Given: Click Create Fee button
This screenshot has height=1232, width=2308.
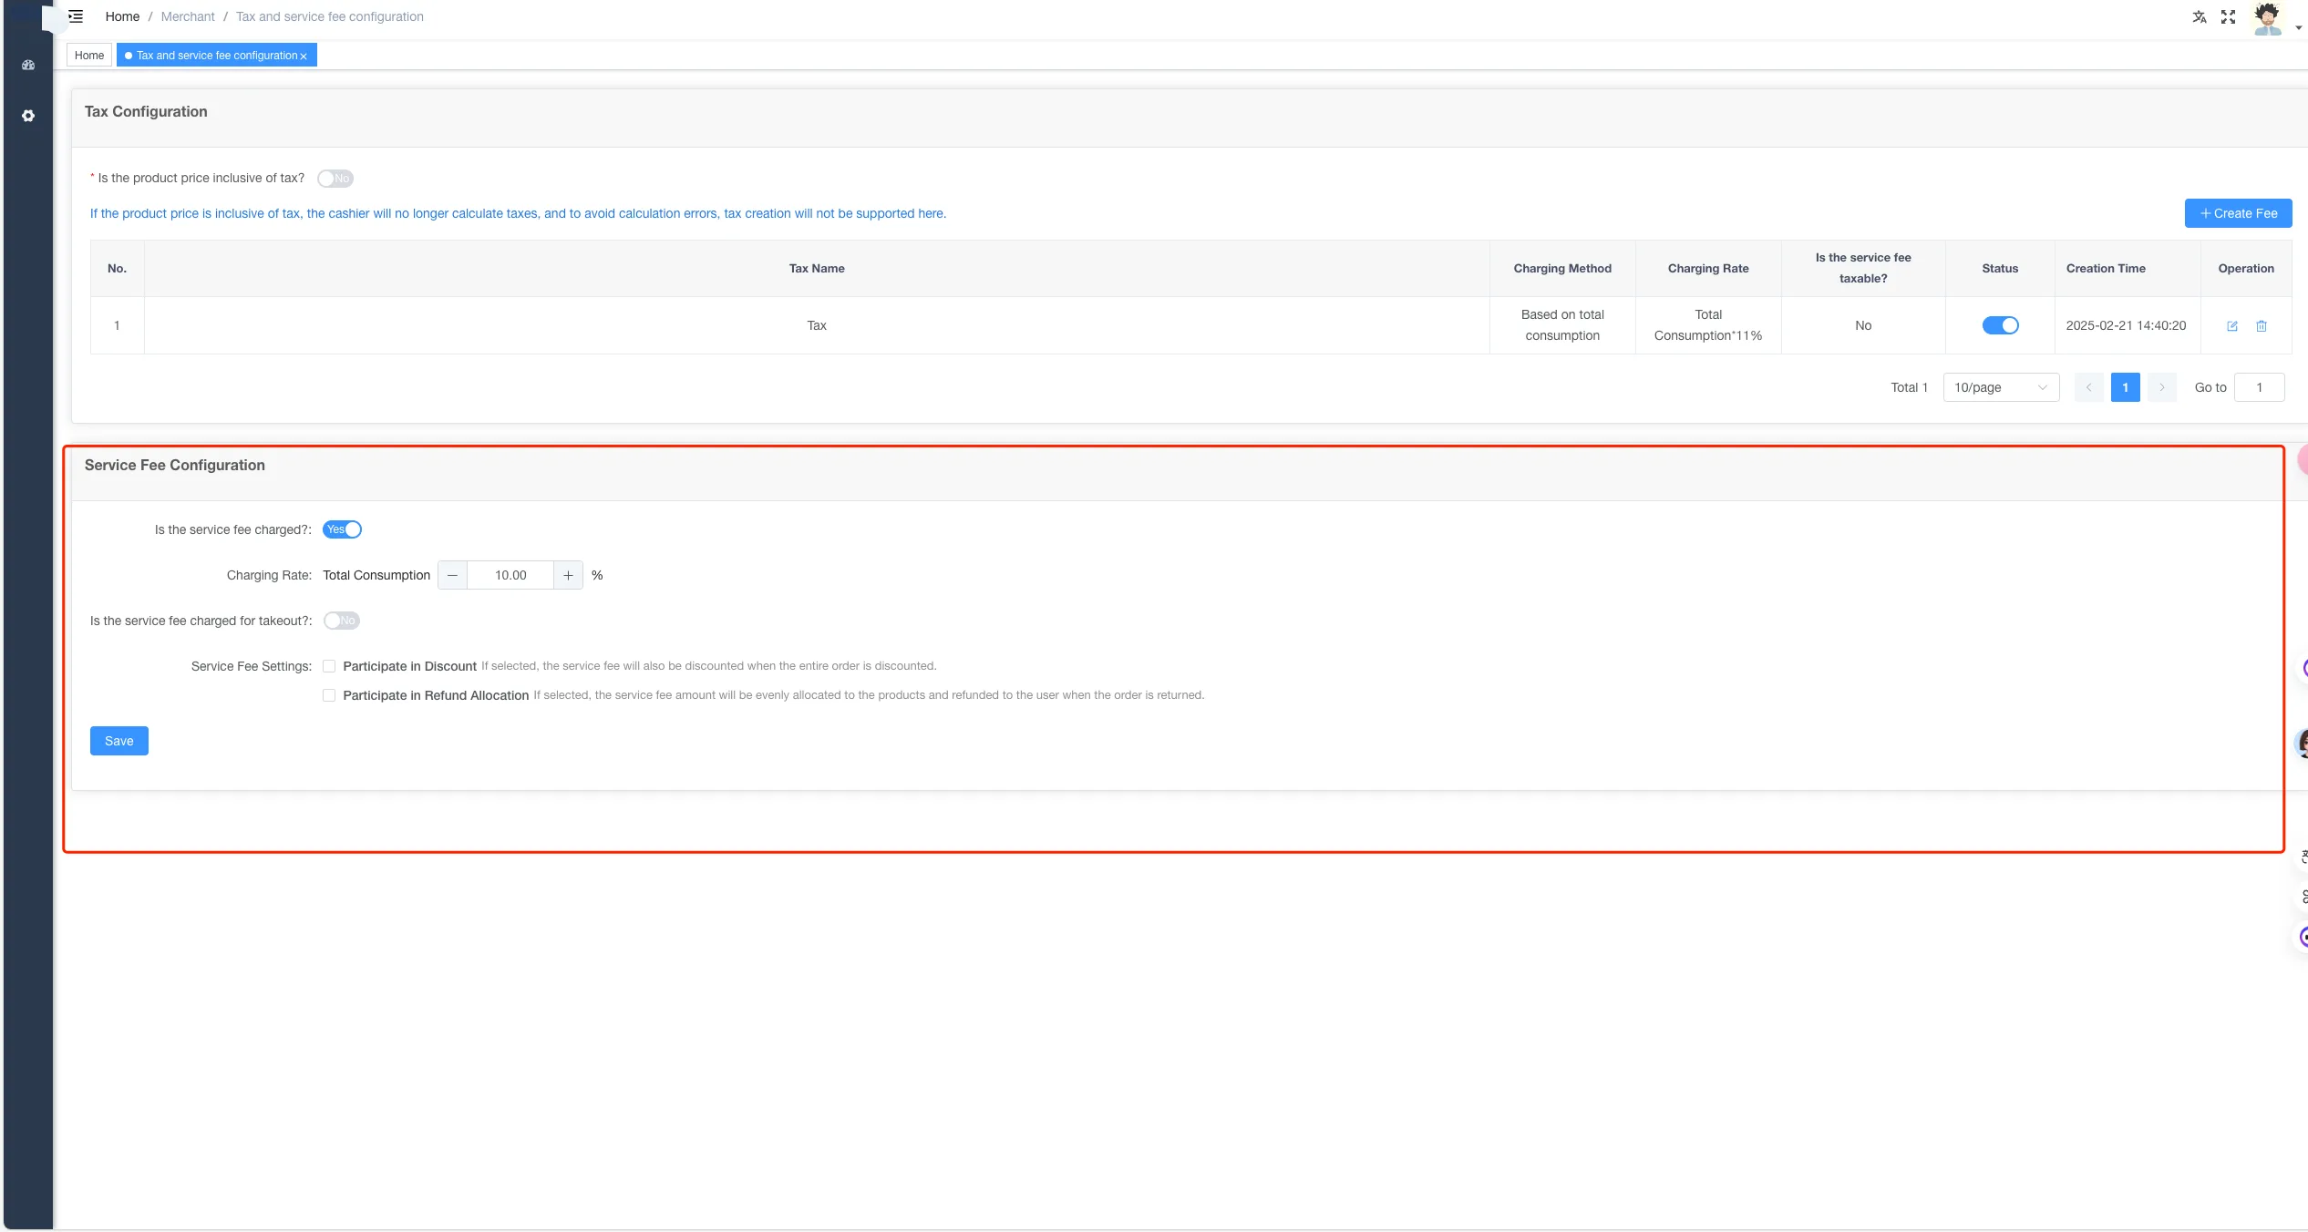Looking at the screenshot, I should pyautogui.click(x=2238, y=213).
